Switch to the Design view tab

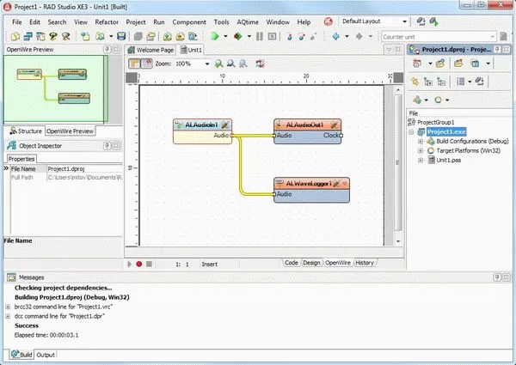tap(311, 263)
